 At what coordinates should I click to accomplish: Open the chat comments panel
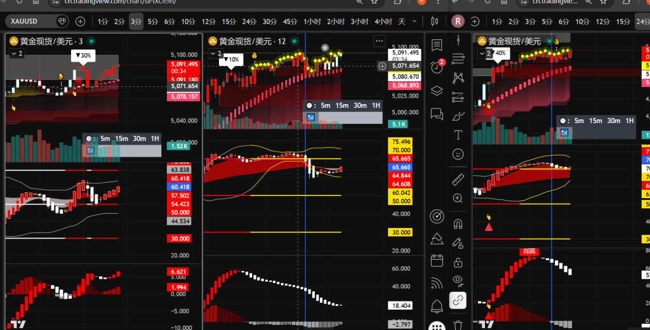point(437,114)
